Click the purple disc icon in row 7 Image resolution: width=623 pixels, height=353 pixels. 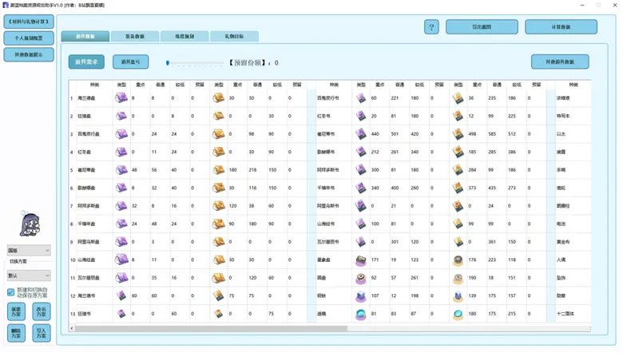pos(121,206)
